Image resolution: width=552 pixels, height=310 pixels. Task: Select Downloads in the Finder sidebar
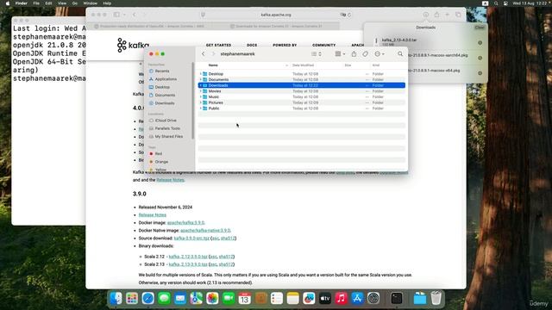165,103
